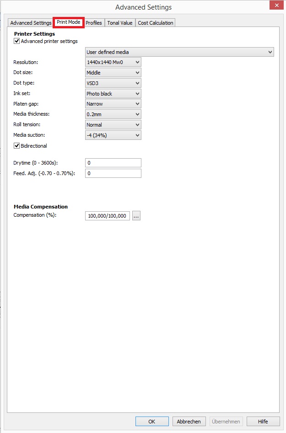
Task: Uncheck Advanced printer settings checkbox
Action: (x=17, y=41)
